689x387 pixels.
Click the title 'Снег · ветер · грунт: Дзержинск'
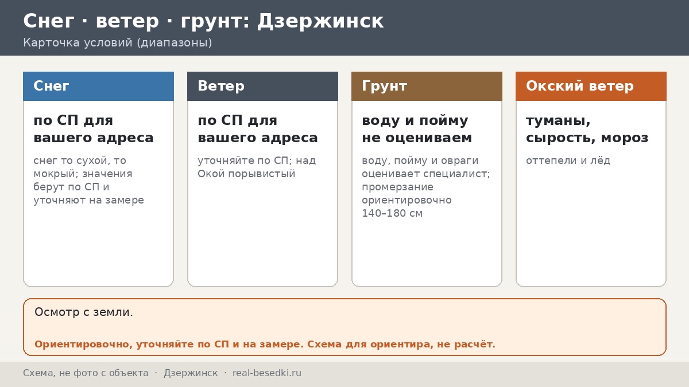tap(203, 21)
